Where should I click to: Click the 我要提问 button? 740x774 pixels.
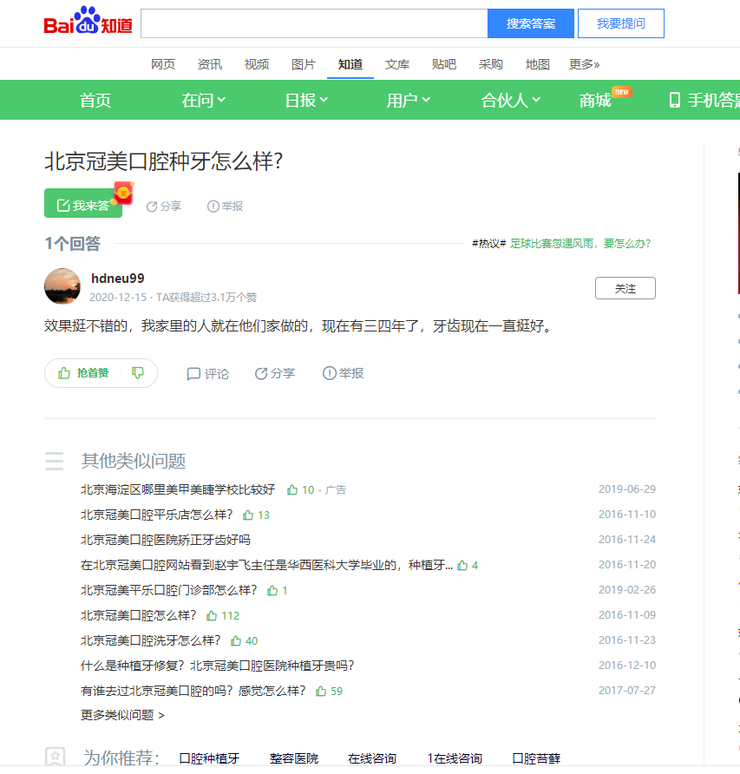pos(621,23)
